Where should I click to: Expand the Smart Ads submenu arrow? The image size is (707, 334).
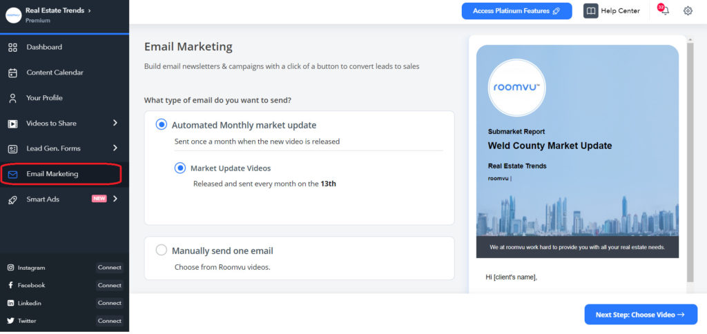pyautogui.click(x=115, y=199)
